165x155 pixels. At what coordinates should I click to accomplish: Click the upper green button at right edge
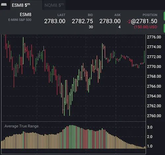click(164, 16)
